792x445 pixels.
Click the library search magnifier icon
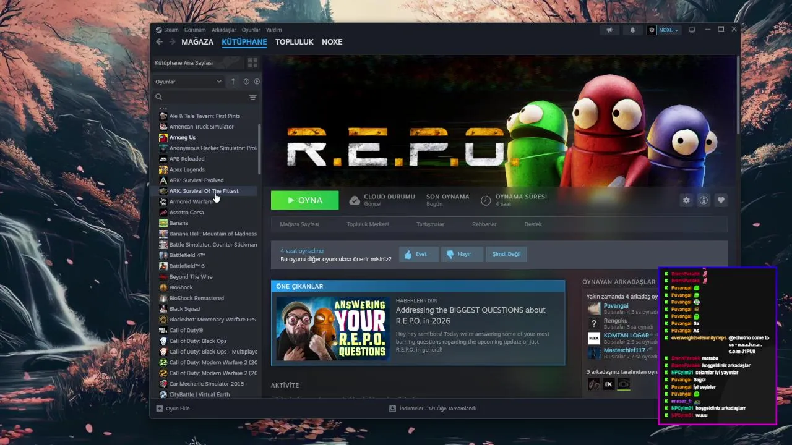tap(159, 97)
